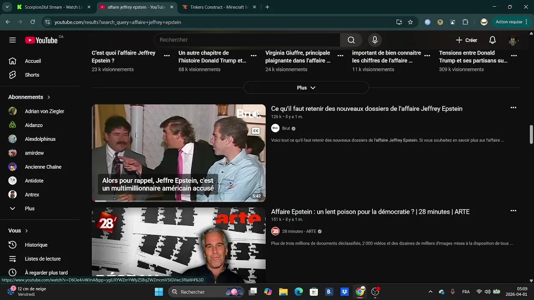Open options for the Brut video
The width and height of the screenshot is (534, 300).
(x=513, y=107)
